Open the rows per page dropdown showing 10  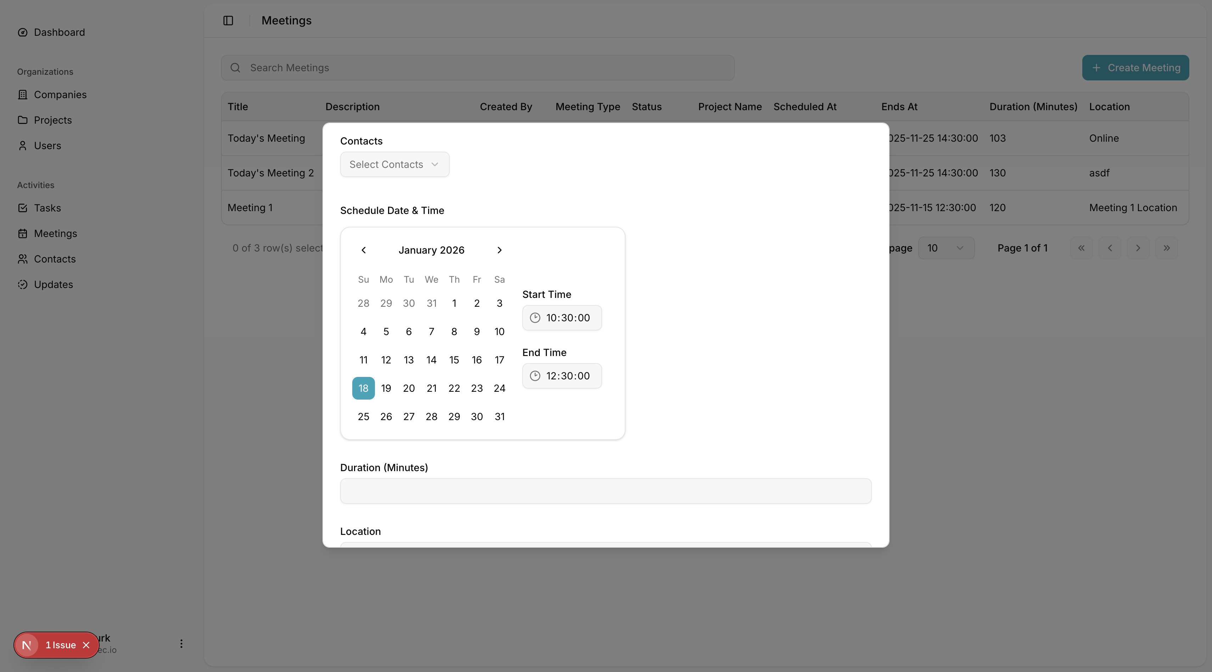(946, 248)
